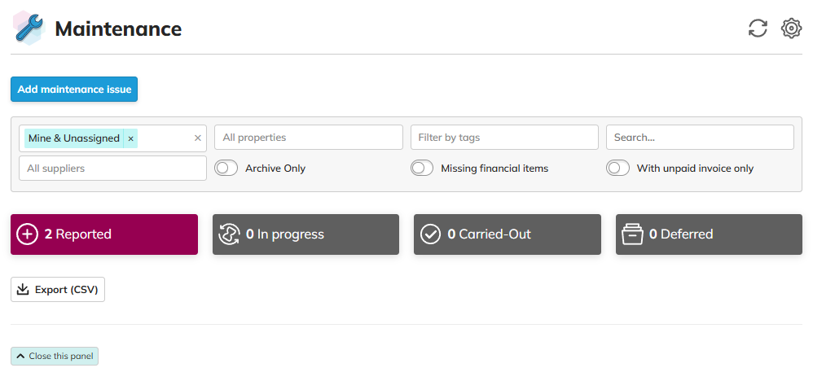Click the Deferred archive box icon

point(632,234)
